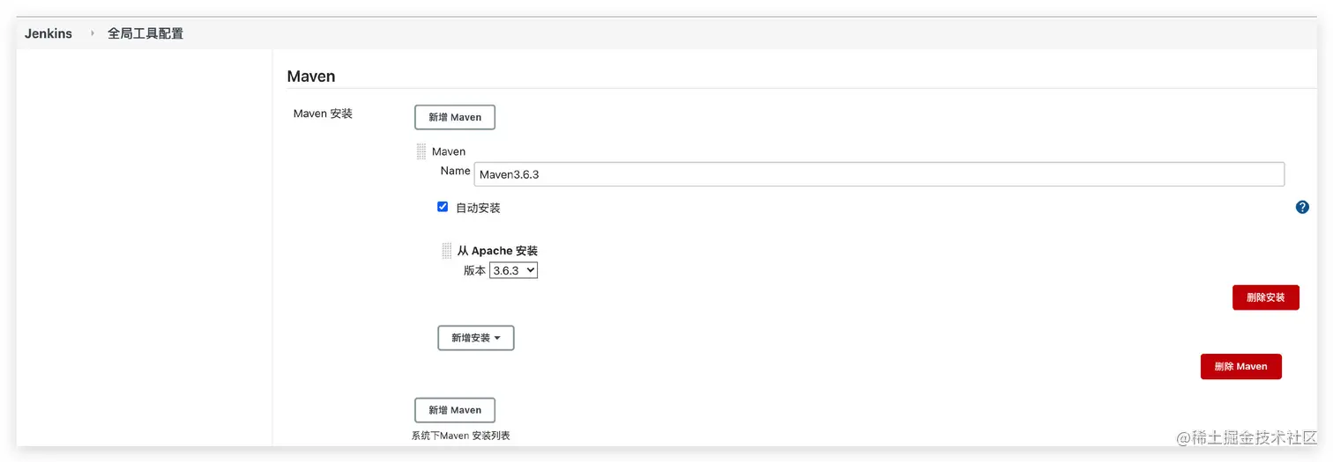Viewport: 1333px width, 462px height.
Task: Open the breadcrumb arrow after Jenkins
Action: tap(92, 33)
